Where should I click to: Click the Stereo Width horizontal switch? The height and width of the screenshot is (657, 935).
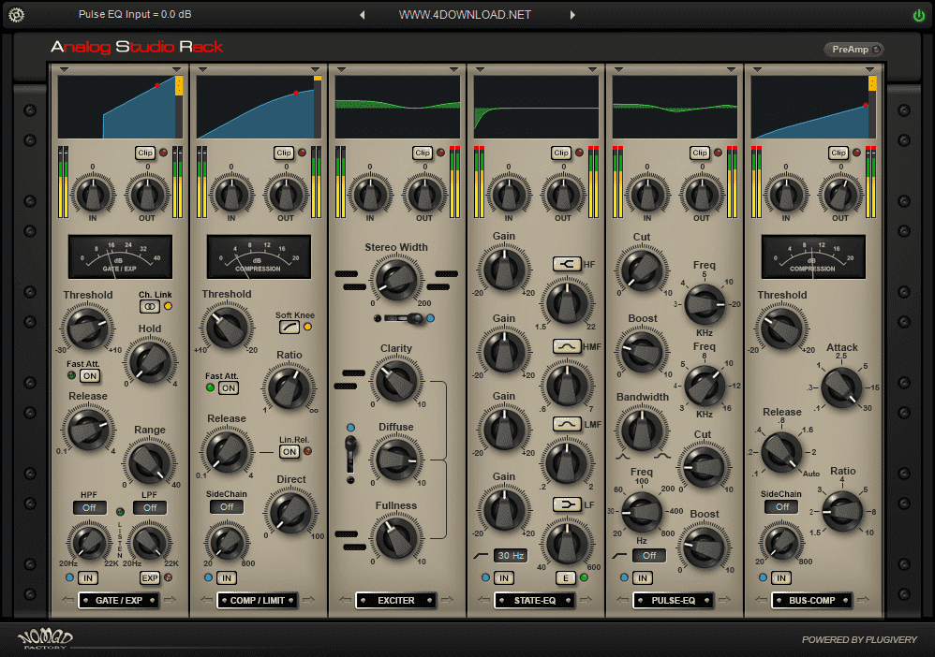403,318
